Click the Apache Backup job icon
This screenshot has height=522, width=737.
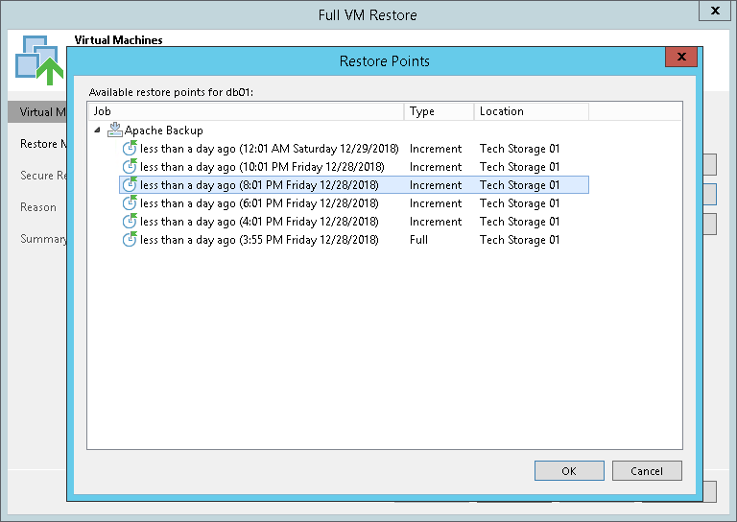click(115, 130)
